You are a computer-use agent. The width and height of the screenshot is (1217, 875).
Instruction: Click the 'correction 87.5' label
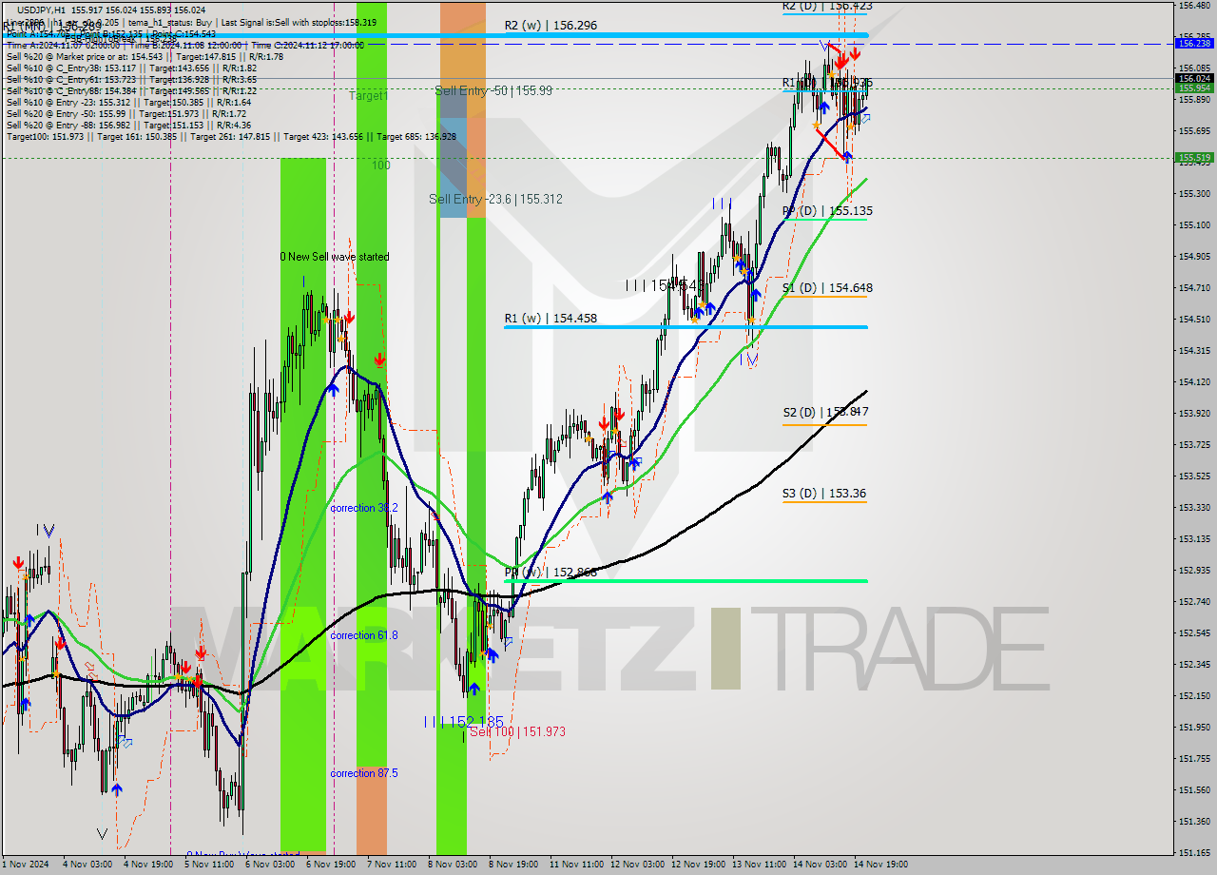coord(364,773)
